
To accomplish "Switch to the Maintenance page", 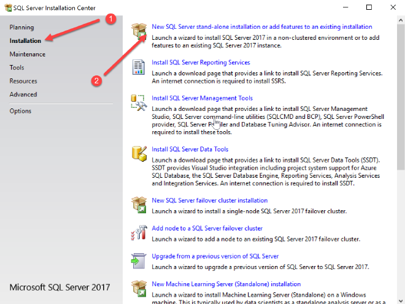I will point(27,55).
